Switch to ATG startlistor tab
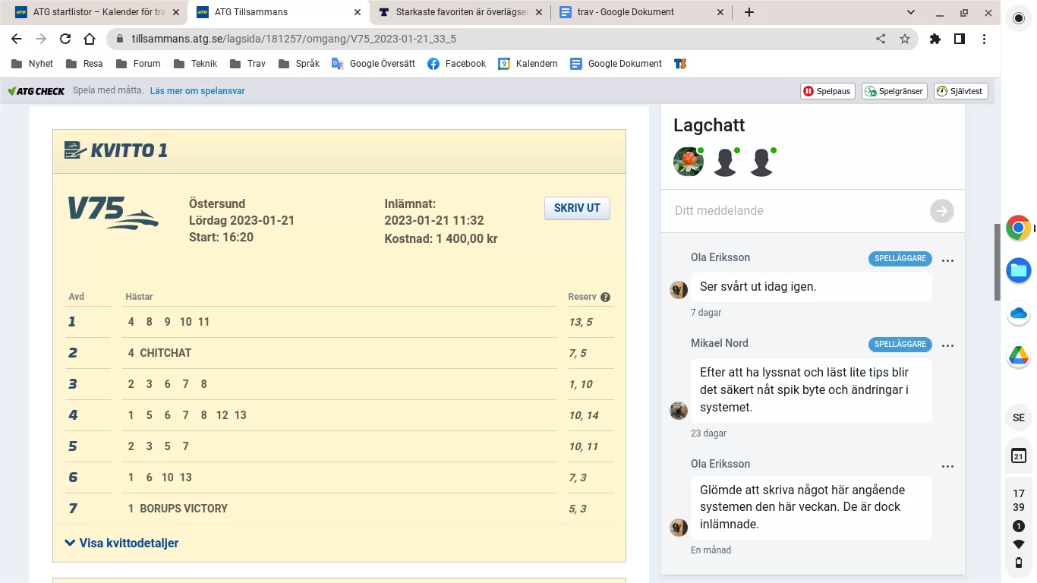The height and width of the screenshot is (583, 1037). pos(95,12)
